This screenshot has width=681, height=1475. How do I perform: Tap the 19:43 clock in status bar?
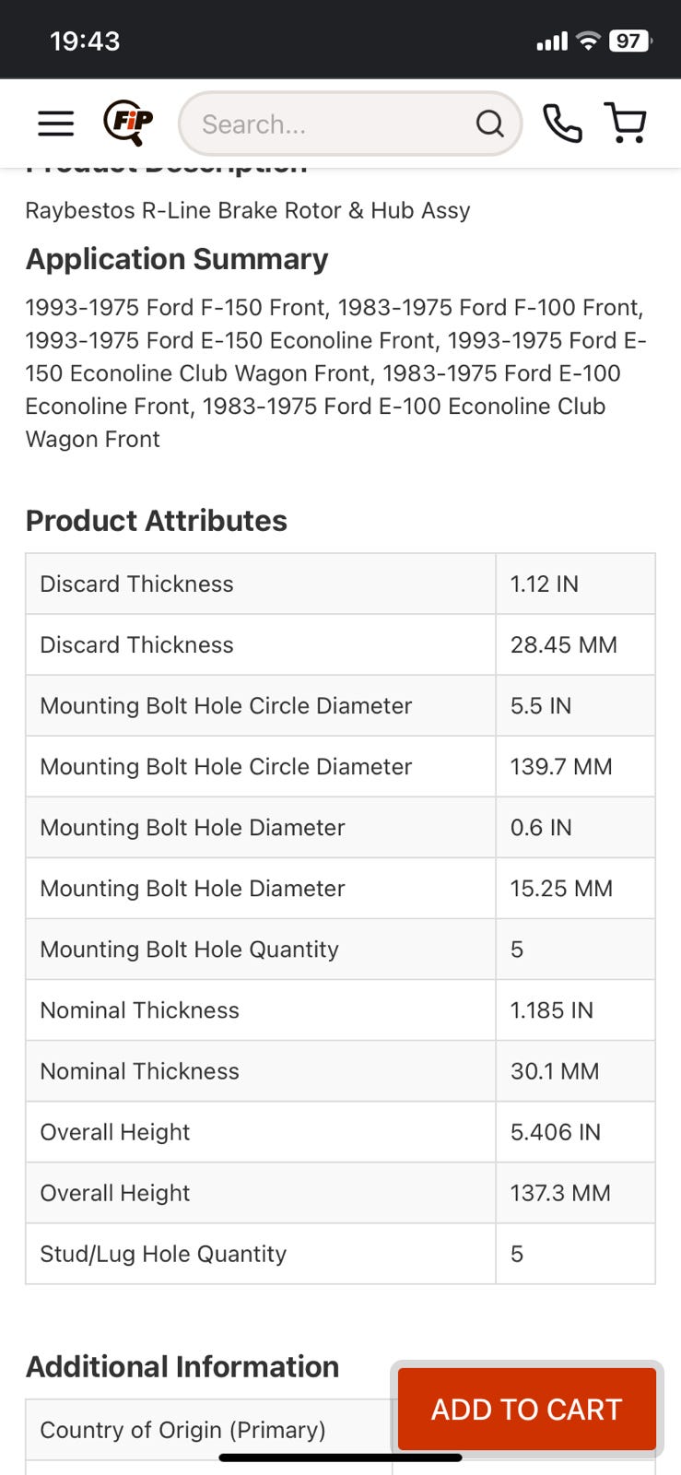click(x=85, y=41)
